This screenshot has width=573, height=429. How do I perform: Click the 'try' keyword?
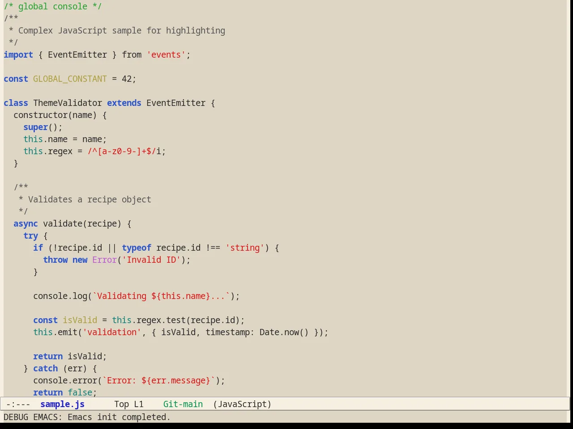point(30,236)
